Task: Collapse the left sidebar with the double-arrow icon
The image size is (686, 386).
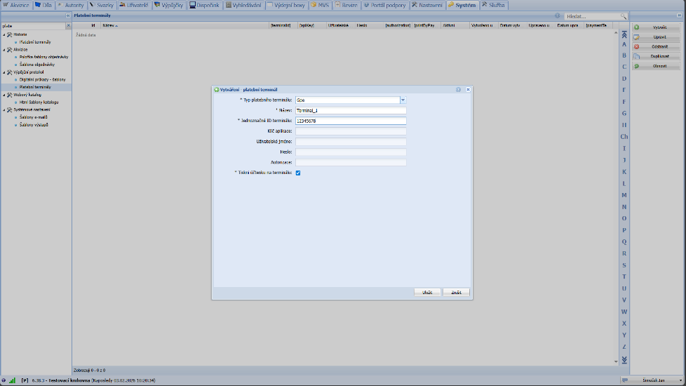Action: 67,15
